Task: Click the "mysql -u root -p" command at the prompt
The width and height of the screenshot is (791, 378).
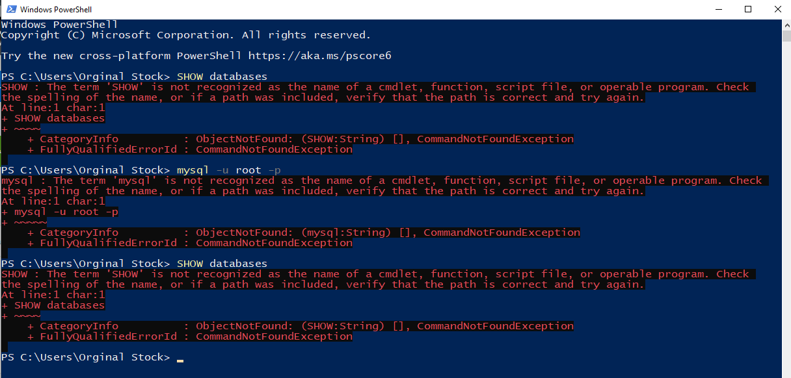Action: click(229, 170)
